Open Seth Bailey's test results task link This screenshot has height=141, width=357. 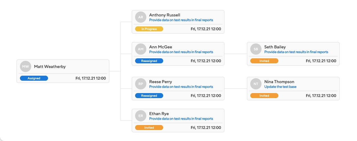[296, 52]
